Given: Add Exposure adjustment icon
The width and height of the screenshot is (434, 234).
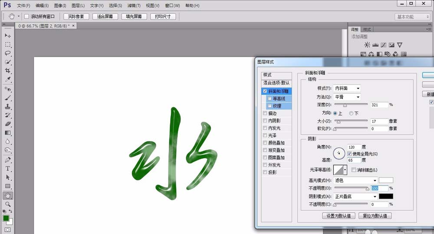Looking at the screenshot, I should (x=391, y=45).
